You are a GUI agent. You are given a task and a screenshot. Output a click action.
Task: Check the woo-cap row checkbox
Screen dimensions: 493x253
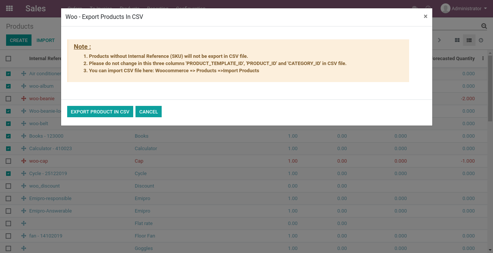[8, 161]
